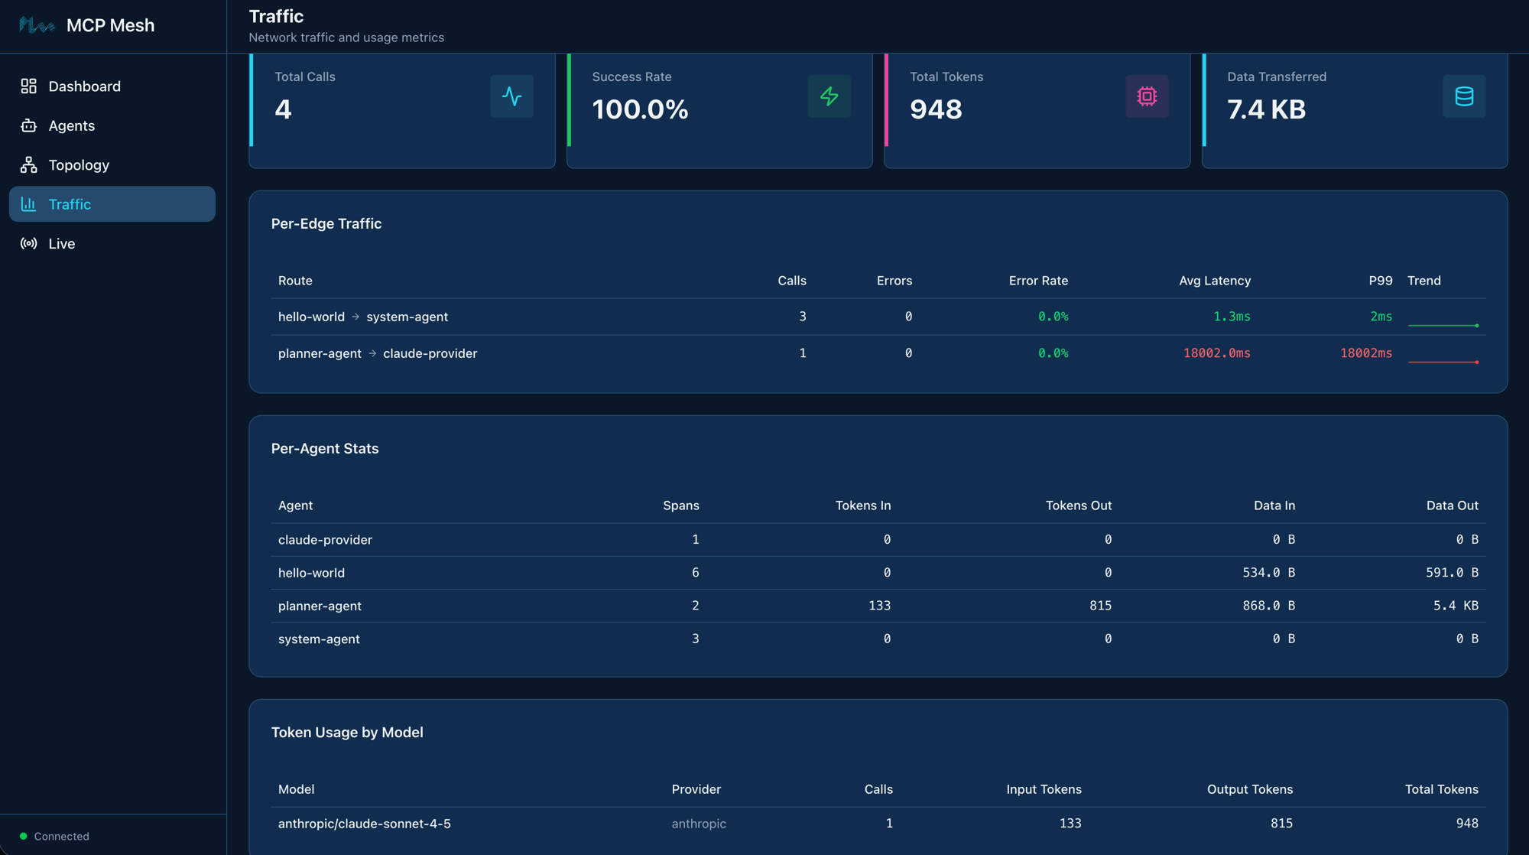This screenshot has width=1529, height=855.
Task: Select the Dashboard icon in the sidebar
Action: tap(28, 86)
